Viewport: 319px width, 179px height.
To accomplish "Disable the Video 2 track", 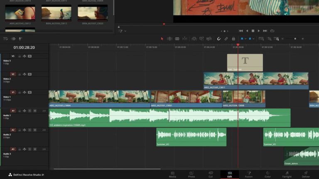I will (x=30, y=74).
